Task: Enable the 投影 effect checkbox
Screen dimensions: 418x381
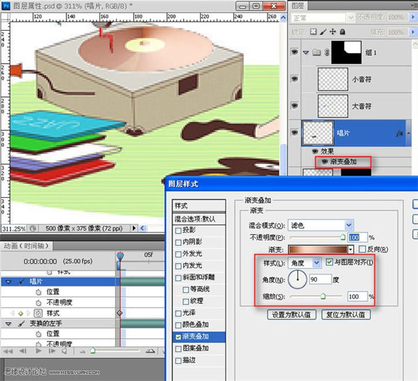Action: 178,230
